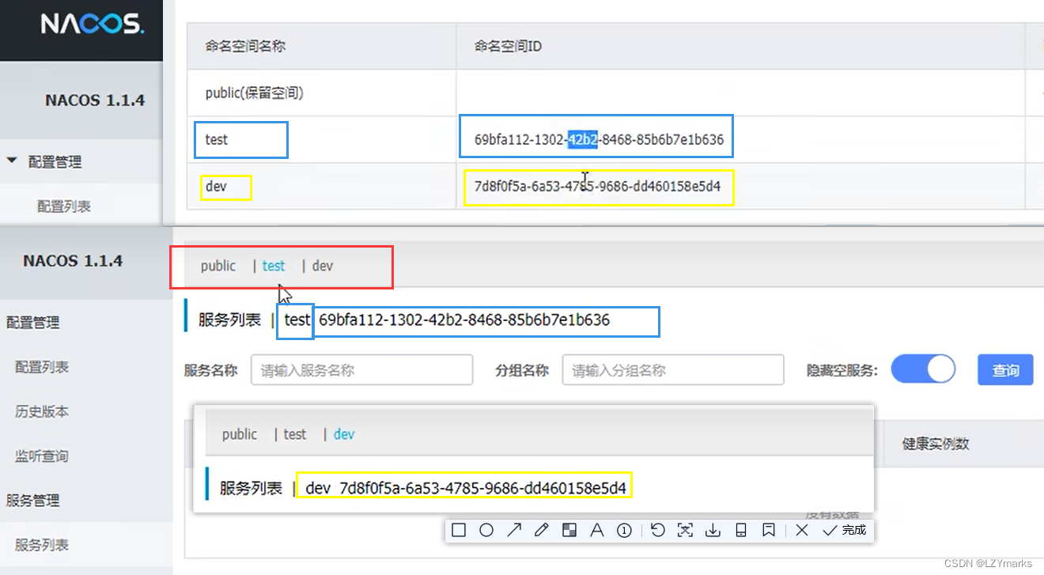Viewport: 1044px width, 575px height.
Task: Switch to public tab beside blue test tab
Action: pyautogui.click(x=217, y=266)
